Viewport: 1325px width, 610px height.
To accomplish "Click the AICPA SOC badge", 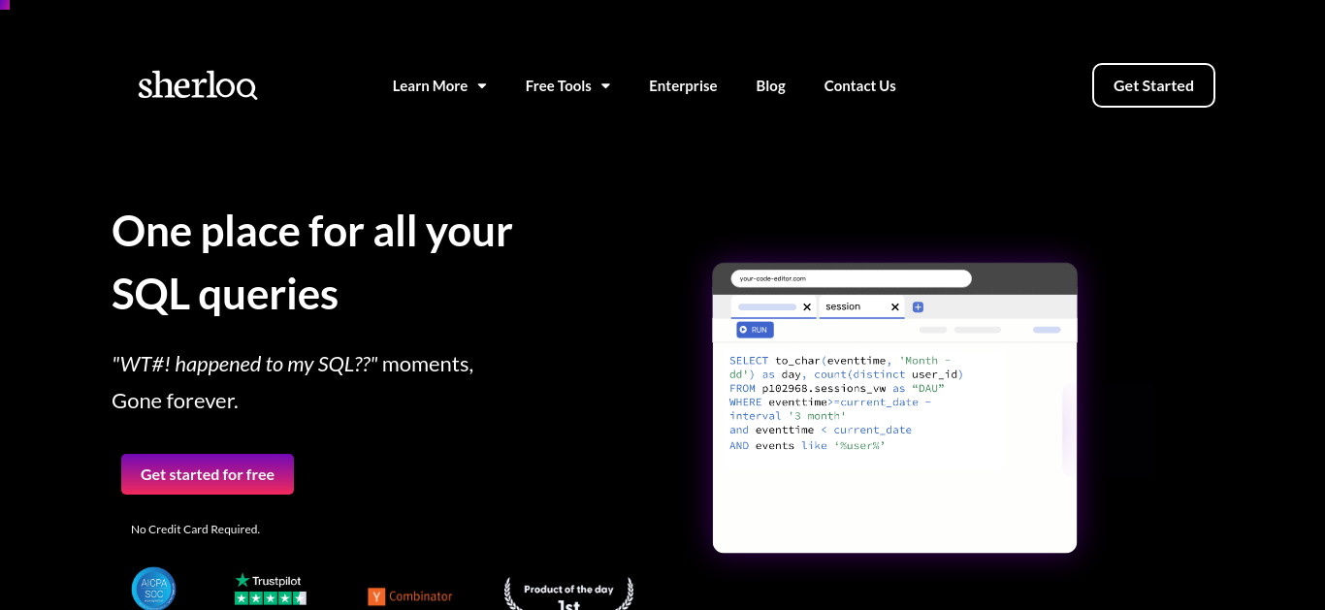I will [153, 589].
